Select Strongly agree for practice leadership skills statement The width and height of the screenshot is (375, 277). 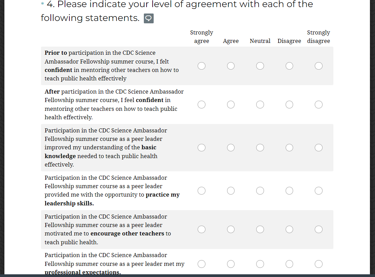pyautogui.click(x=201, y=191)
